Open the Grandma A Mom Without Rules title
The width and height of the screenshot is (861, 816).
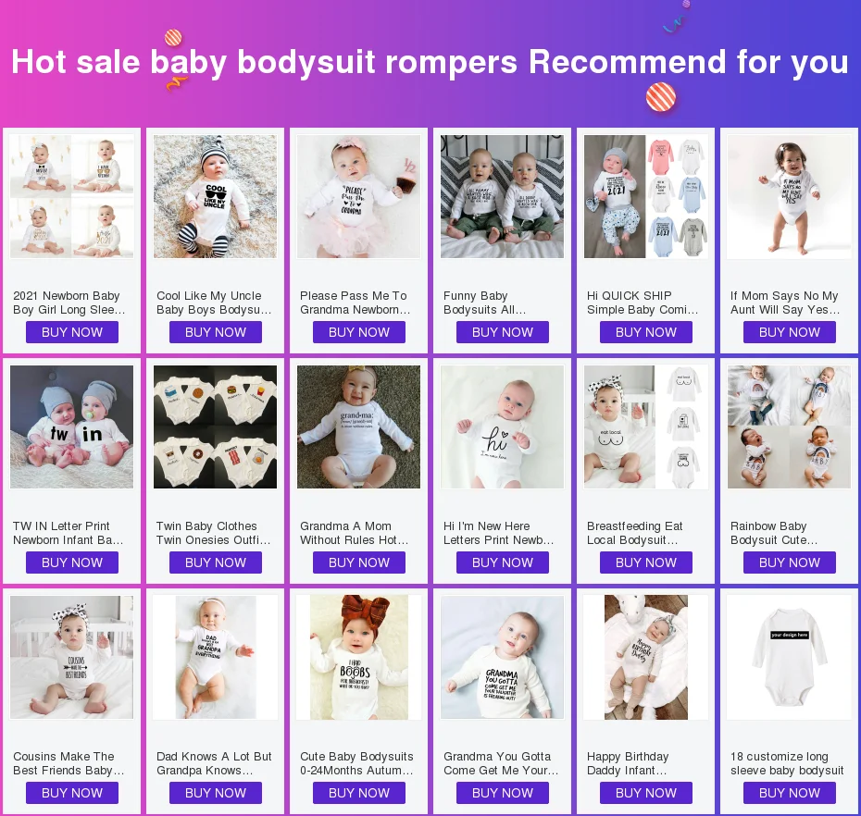coord(355,533)
